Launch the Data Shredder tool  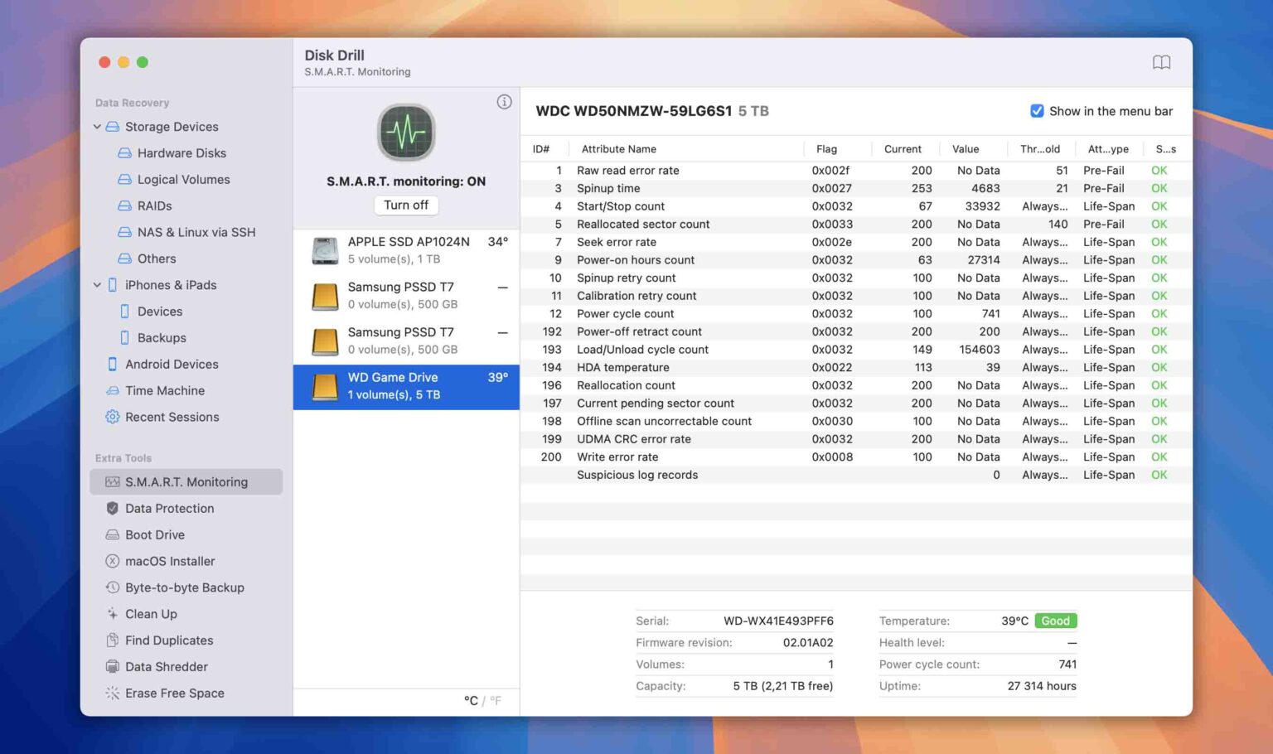(x=167, y=666)
